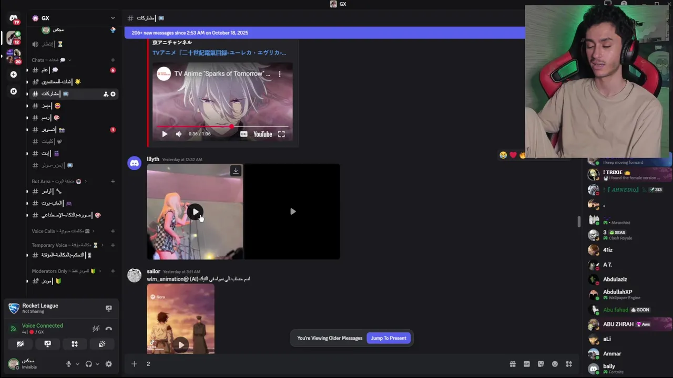Toggle noise suppression in voice panel
This screenshot has width=673, height=378.
pos(96,329)
